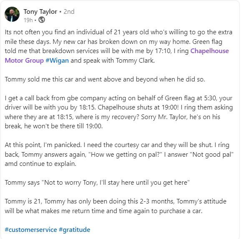
Task: Click the paragraph starting 'Tommy is 21'
Action: (x=115, y=206)
